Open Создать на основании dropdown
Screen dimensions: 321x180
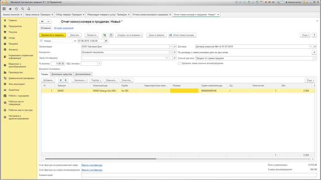(129, 35)
